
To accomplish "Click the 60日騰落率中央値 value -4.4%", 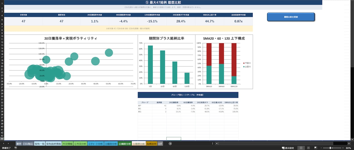I will [x=123, y=21].
